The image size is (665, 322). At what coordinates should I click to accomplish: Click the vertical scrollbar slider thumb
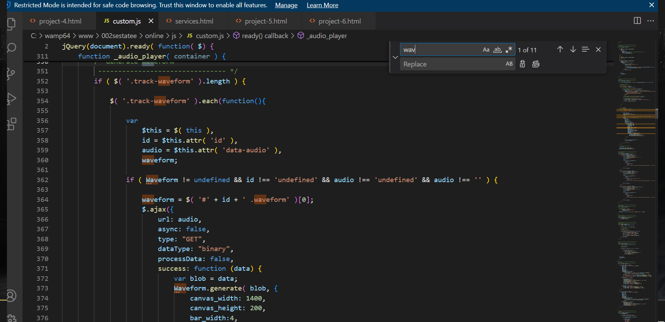click(657, 114)
